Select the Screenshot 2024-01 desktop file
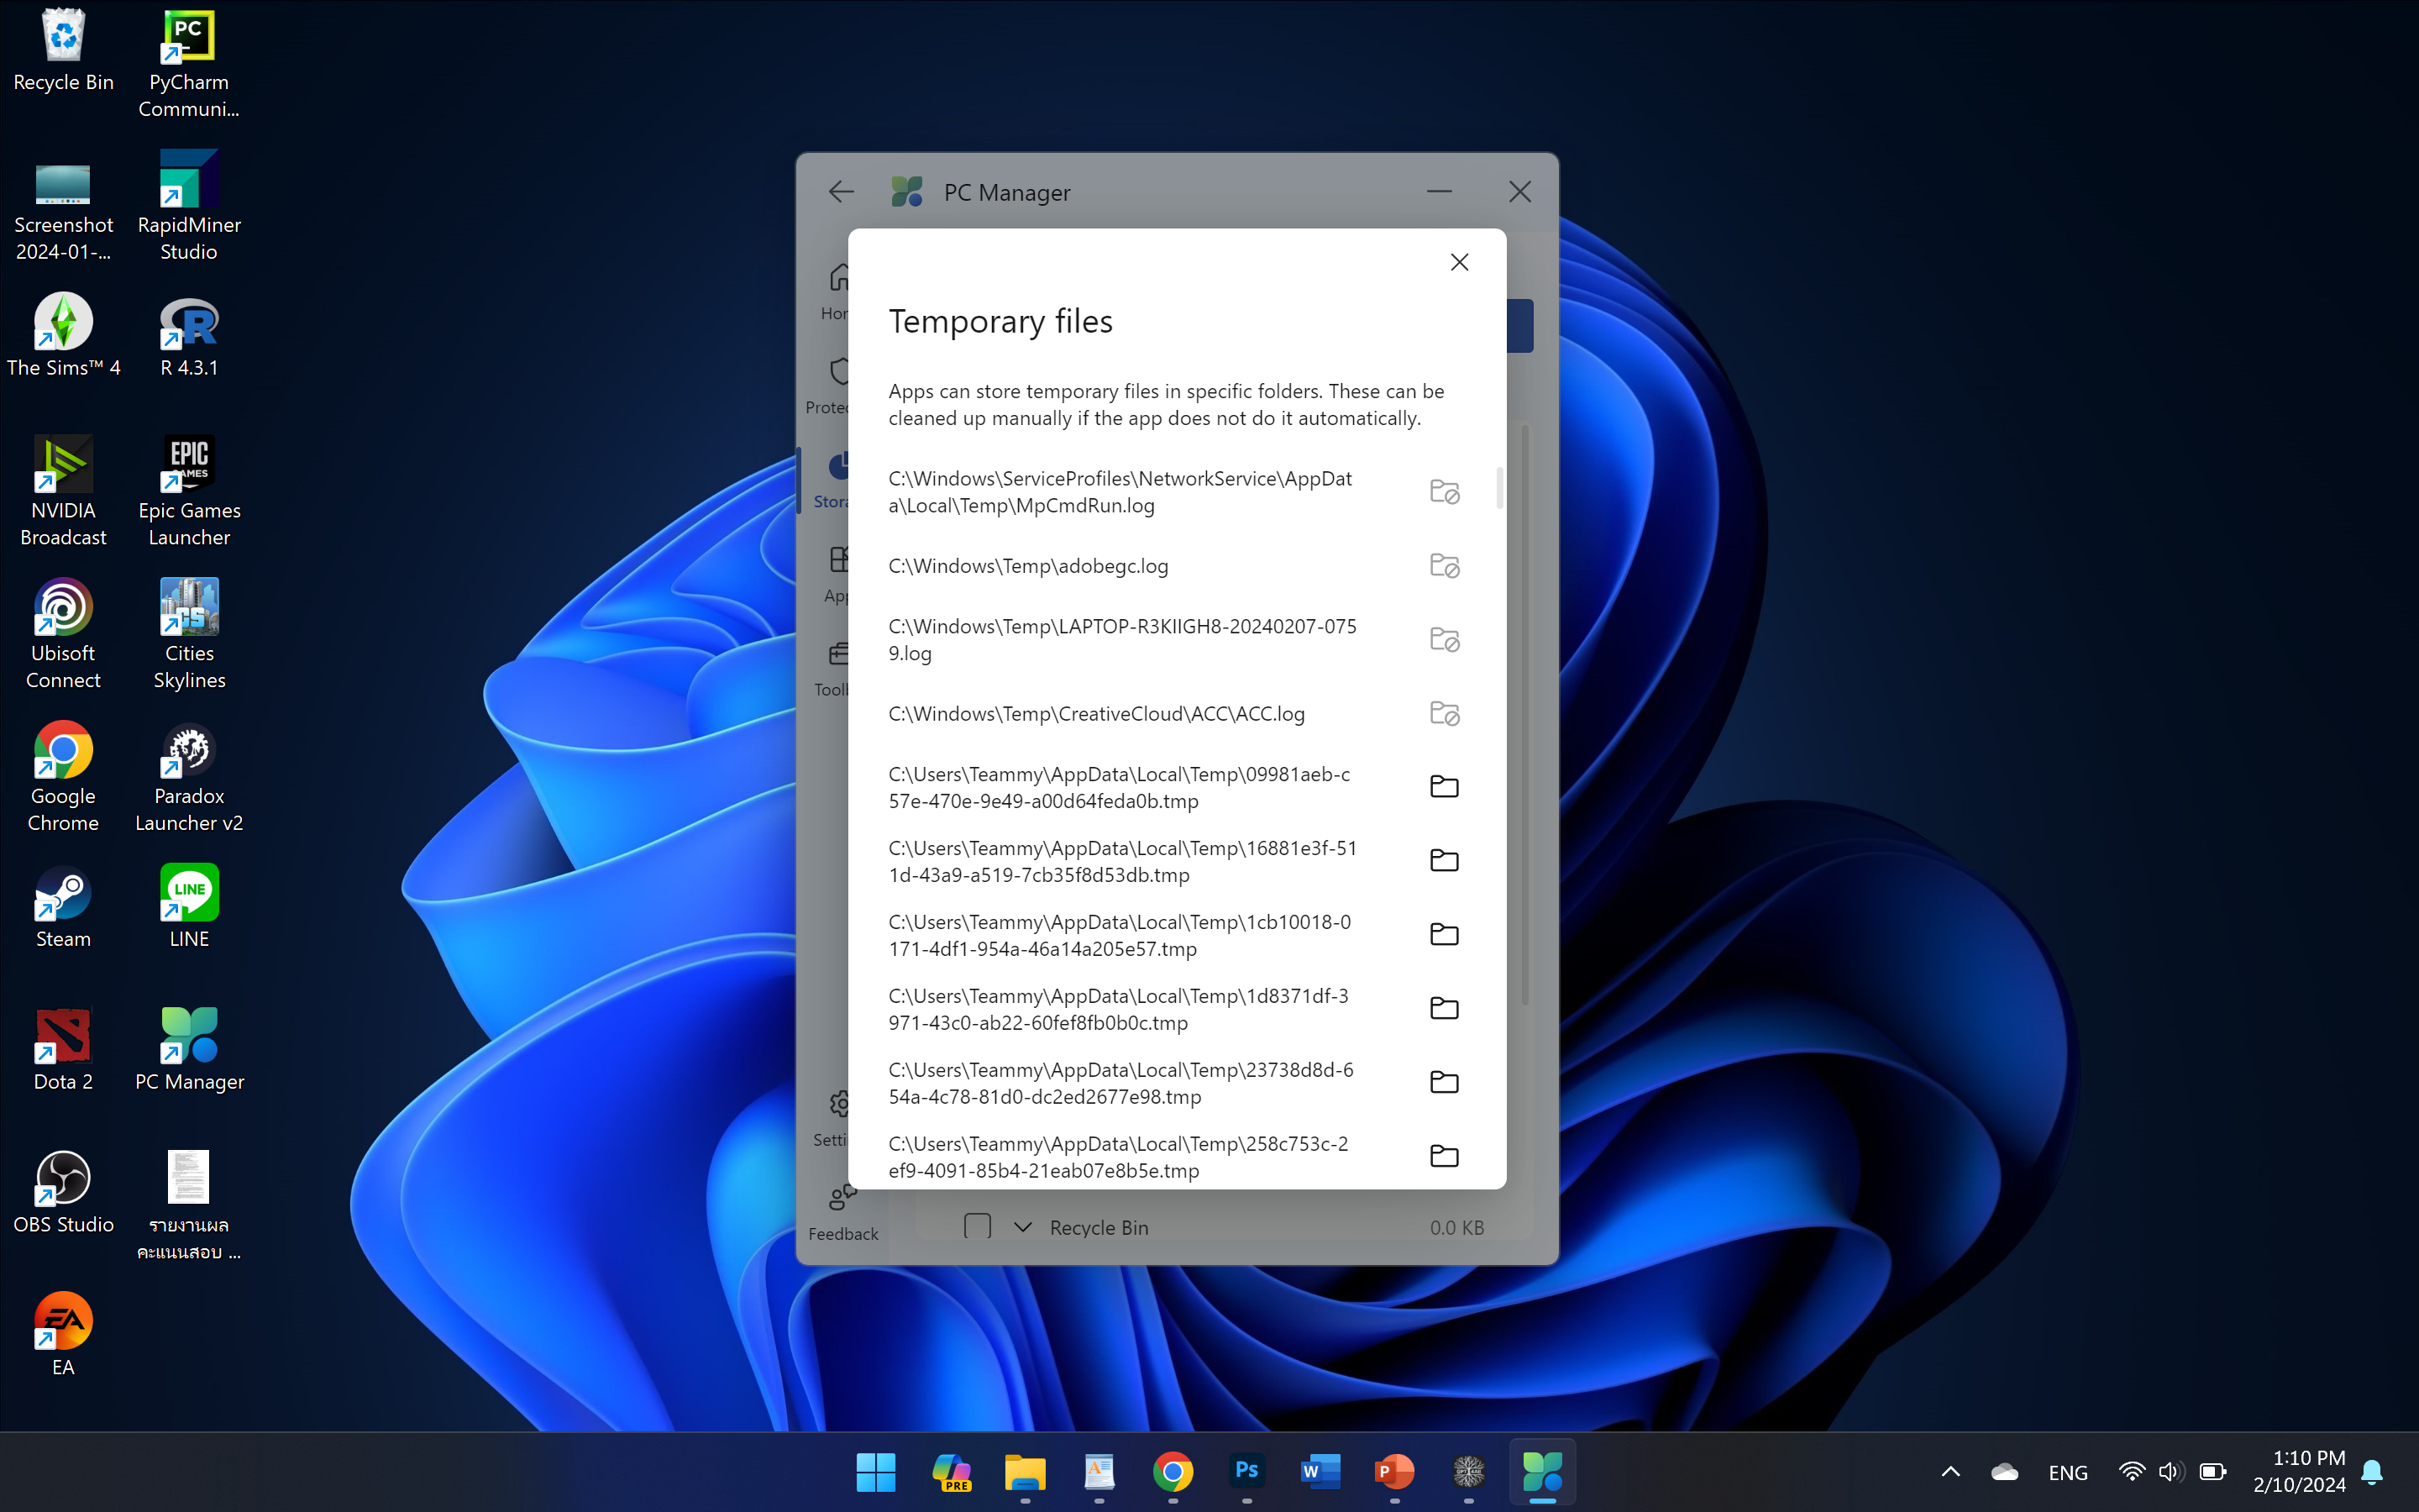Image resolution: width=2419 pixels, height=1512 pixels. [x=63, y=207]
